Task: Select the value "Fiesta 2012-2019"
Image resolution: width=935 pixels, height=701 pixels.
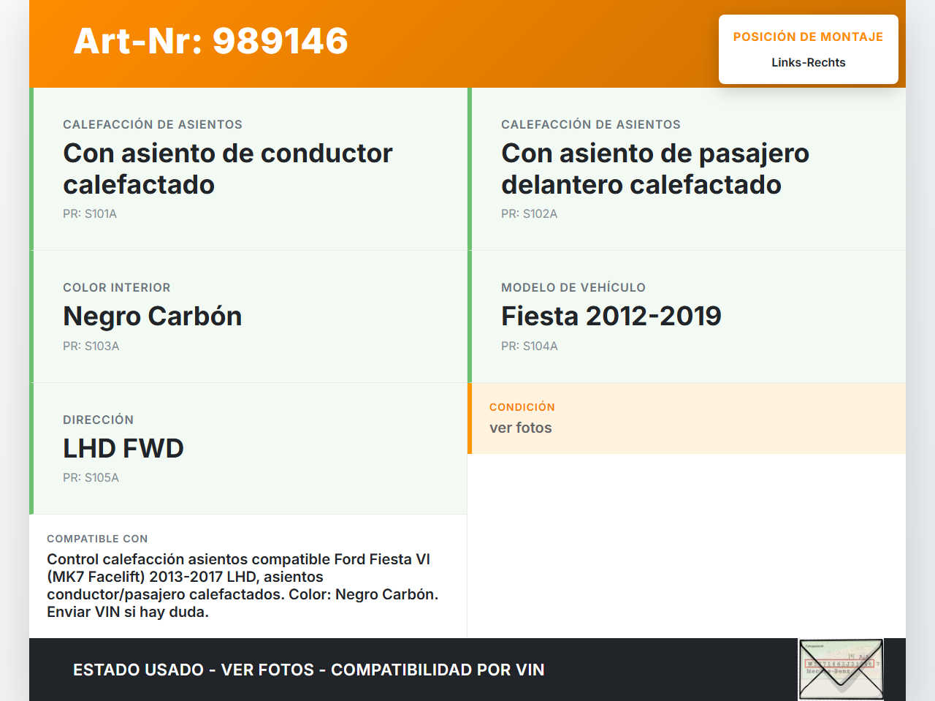Action: (611, 316)
